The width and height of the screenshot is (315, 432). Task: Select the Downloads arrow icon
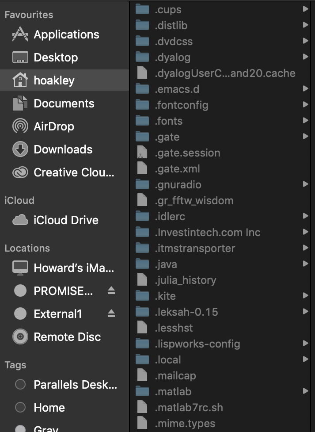point(20,149)
